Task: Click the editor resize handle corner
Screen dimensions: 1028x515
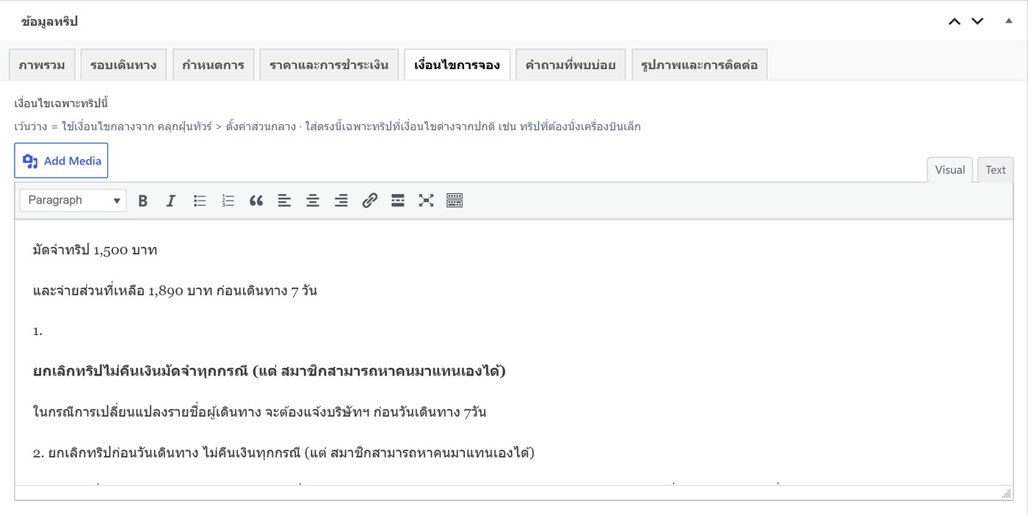Action: tap(1007, 494)
